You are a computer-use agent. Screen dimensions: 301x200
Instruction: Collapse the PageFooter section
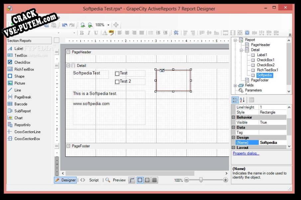pos(68,146)
